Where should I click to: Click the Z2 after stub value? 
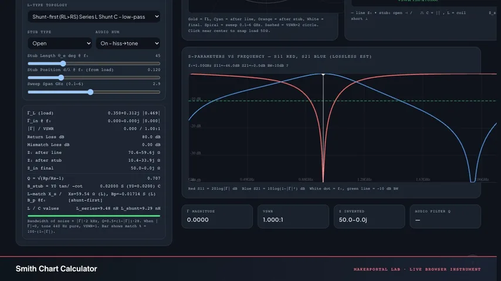pyautogui.click(x=144, y=160)
